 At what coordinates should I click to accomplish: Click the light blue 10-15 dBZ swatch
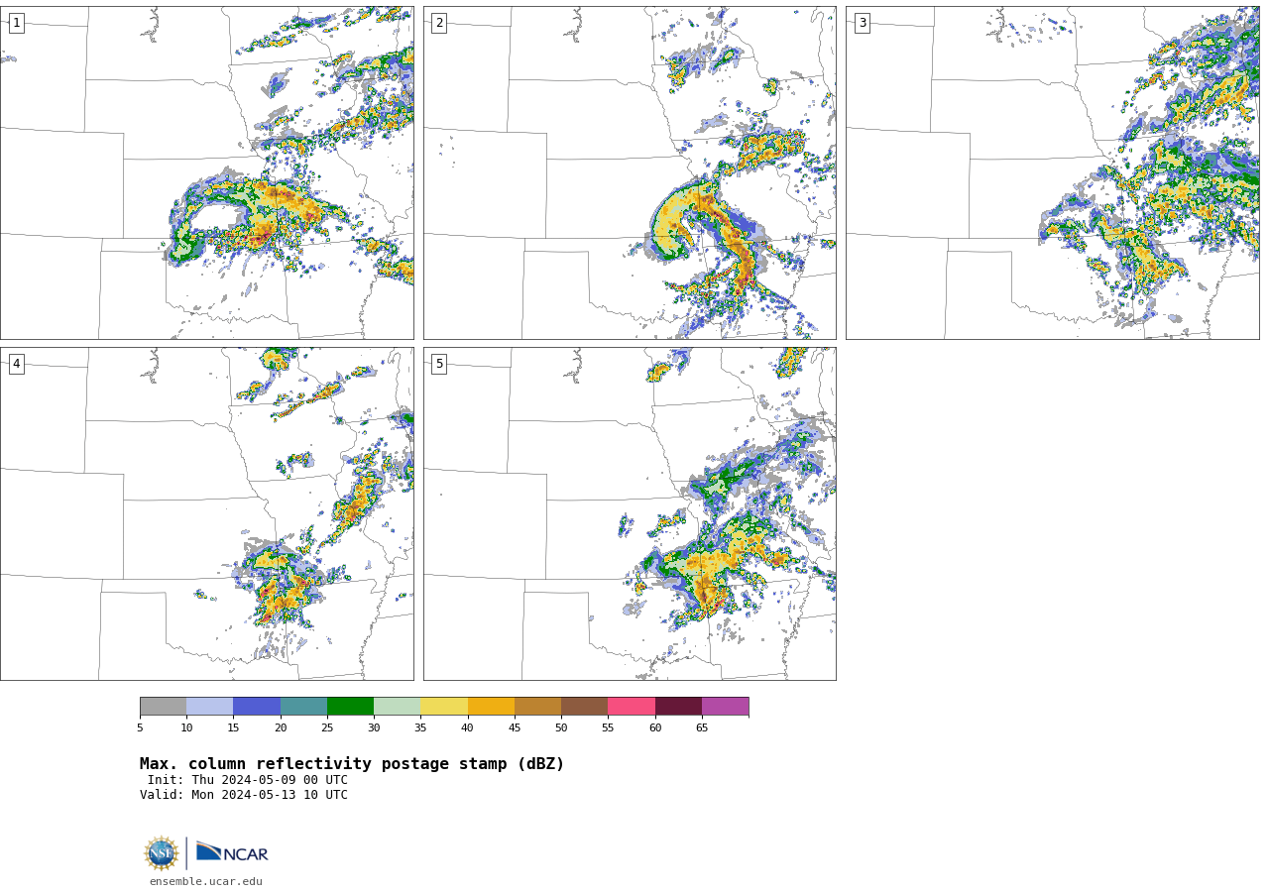pos(210,707)
